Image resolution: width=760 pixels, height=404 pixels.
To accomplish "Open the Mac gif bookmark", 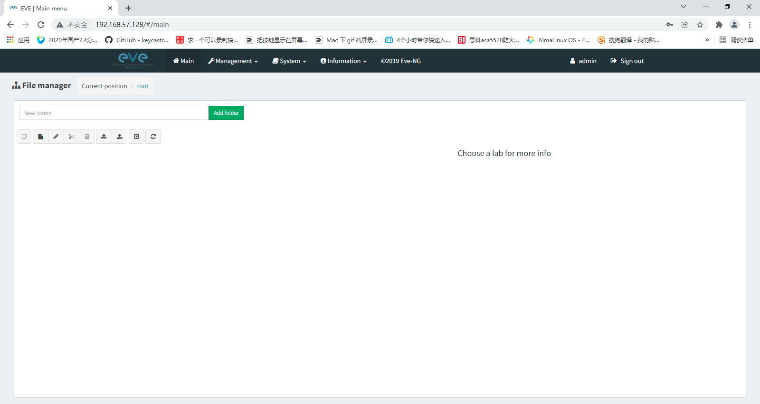I will 347,40.
